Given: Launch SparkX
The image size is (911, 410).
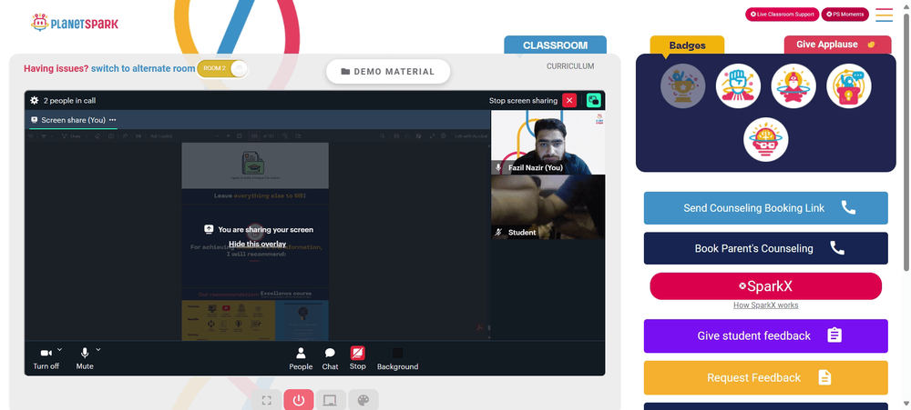Looking at the screenshot, I should [x=766, y=286].
